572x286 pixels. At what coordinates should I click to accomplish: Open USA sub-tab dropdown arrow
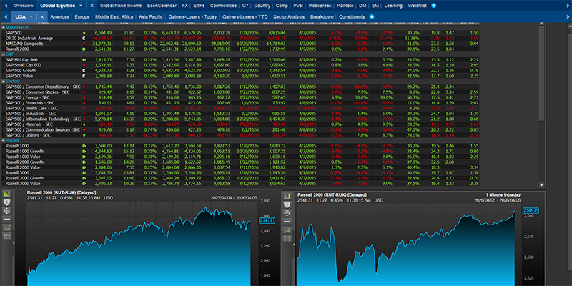31,16
